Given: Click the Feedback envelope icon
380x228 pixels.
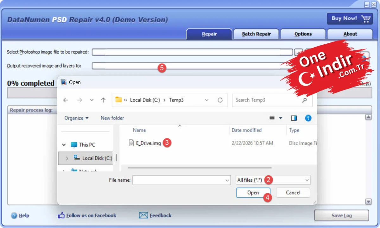Looking at the screenshot, I should point(143,216).
